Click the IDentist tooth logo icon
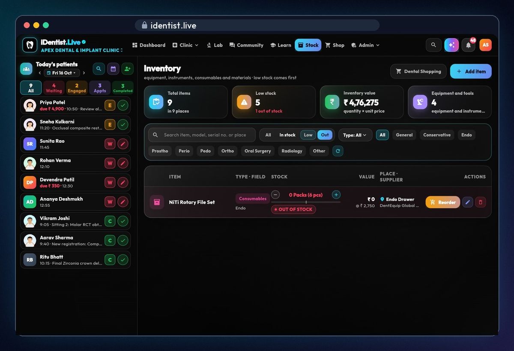Viewport: 514px width, 351px height. tap(30, 45)
